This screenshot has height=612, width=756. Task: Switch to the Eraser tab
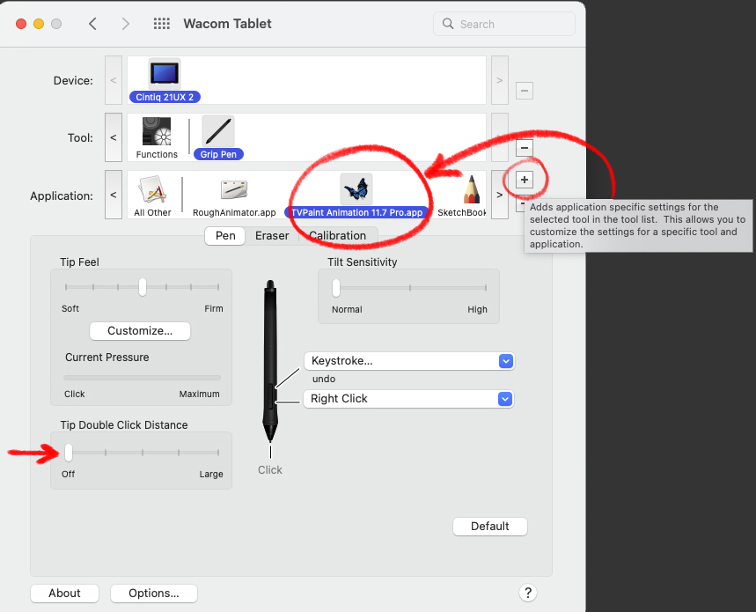272,236
